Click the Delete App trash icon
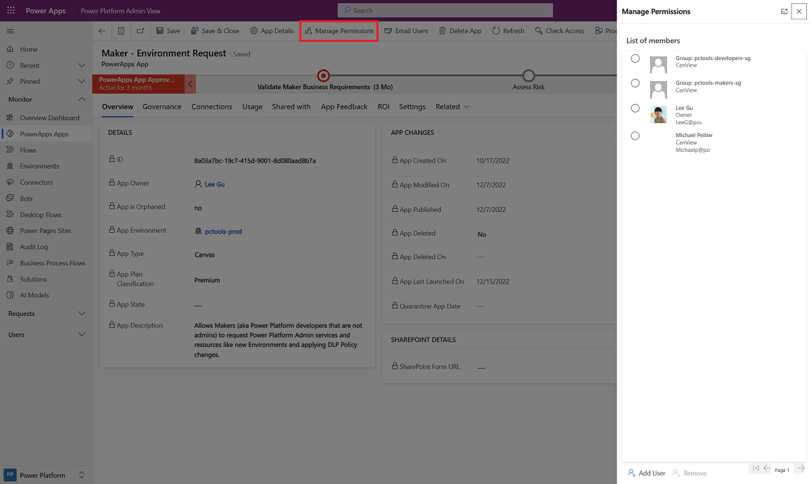This screenshot has height=484, width=811. click(x=442, y=31)
